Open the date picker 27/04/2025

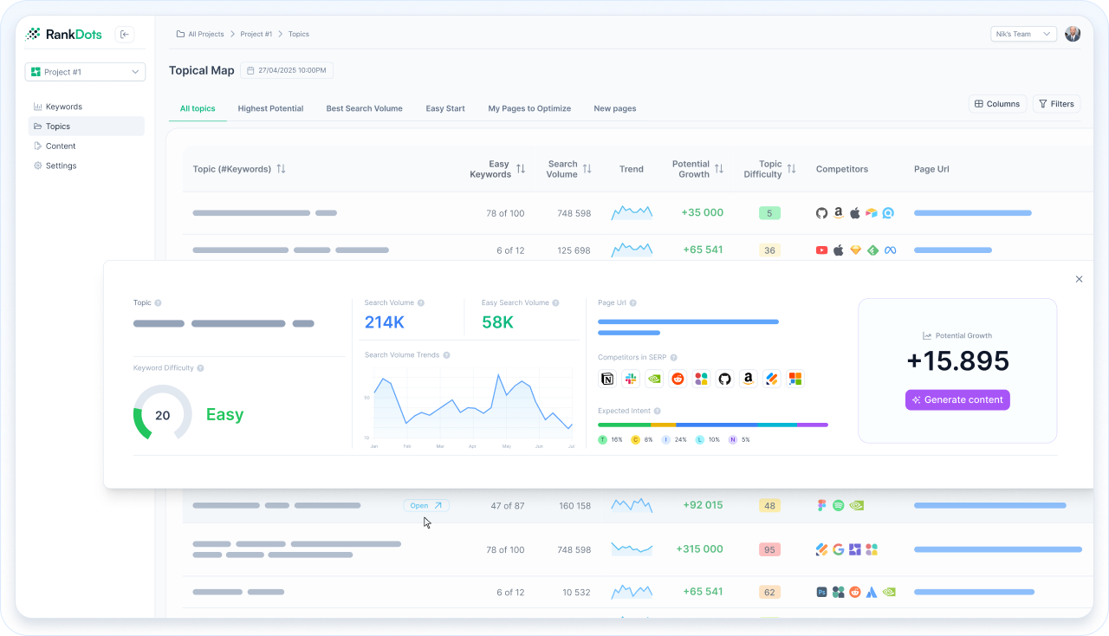(287, 71)
